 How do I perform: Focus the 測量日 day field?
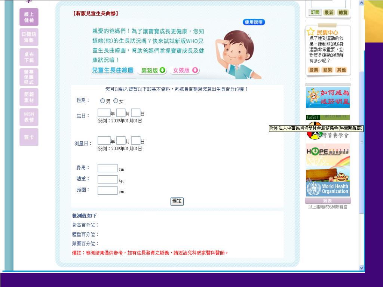coord(136,141)
